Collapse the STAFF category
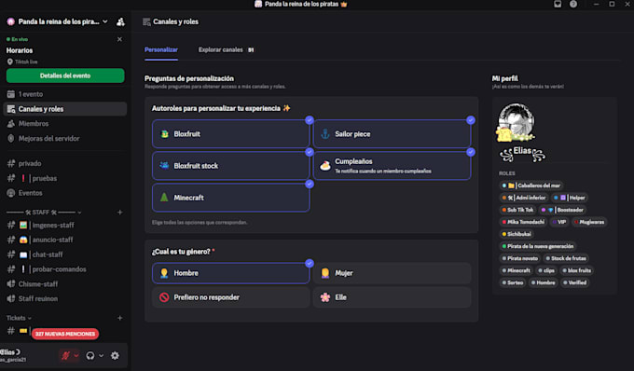The image size is (634, 371). click(44, 213)
